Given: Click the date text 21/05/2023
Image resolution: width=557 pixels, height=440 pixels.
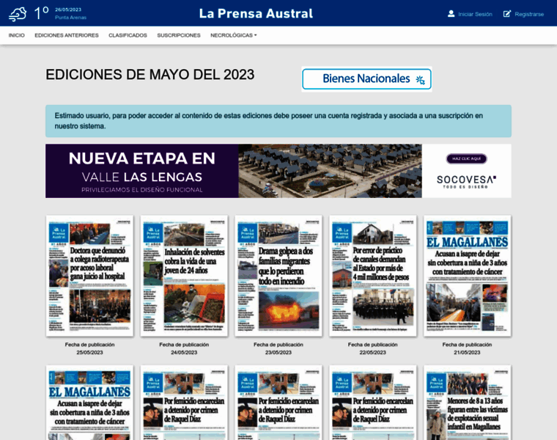Looking at the screenshot, I should point(467,353).
